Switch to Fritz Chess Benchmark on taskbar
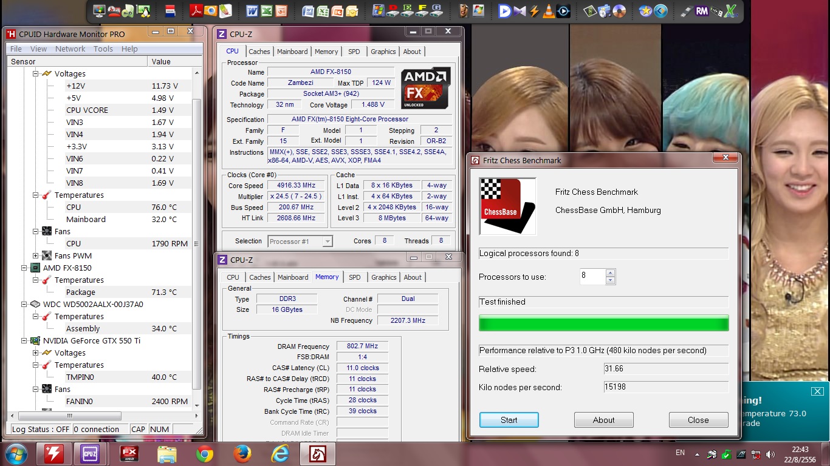Image resolution: width=830 pixels, height=466 pixels. pos(318,453)
